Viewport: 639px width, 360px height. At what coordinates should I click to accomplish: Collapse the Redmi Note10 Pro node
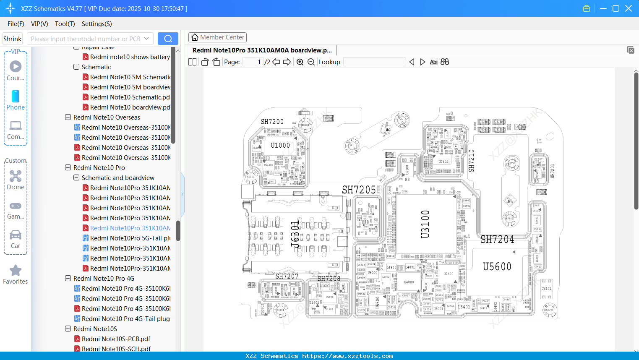point(68,168)
